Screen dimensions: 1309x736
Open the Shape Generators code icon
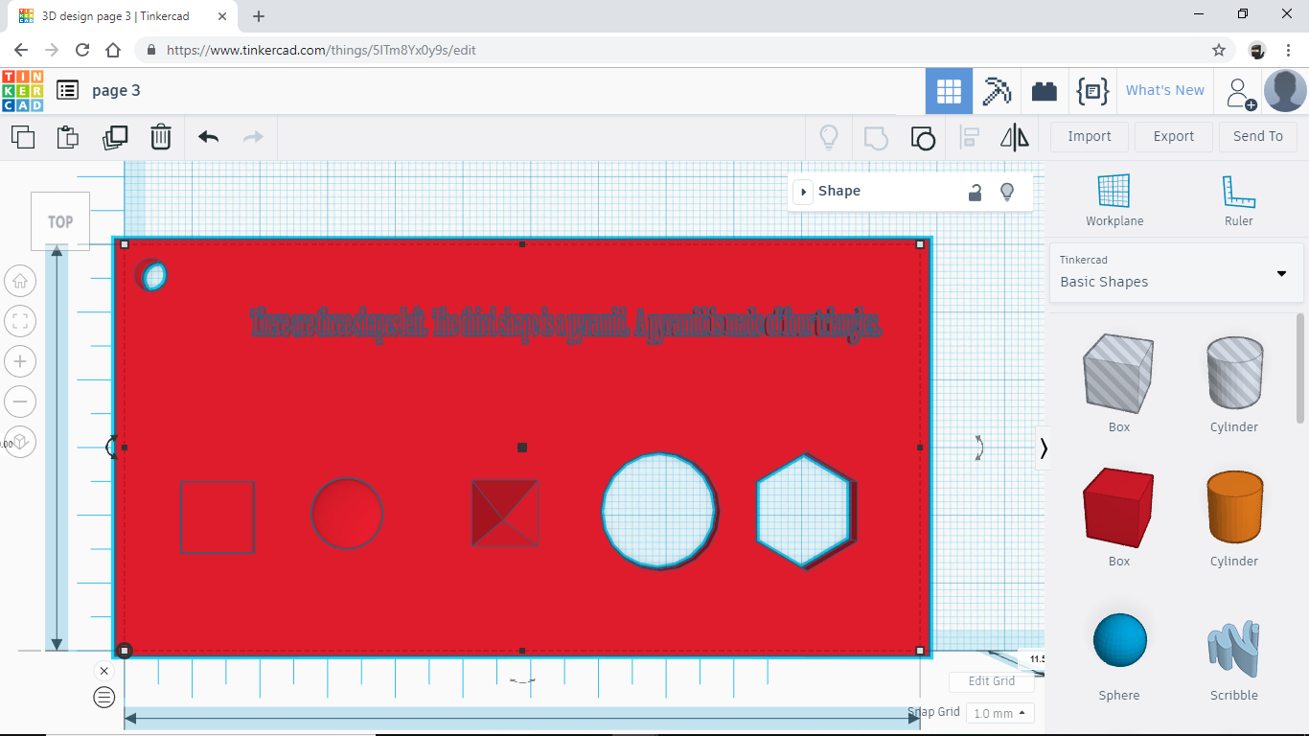coord(1092,91)
